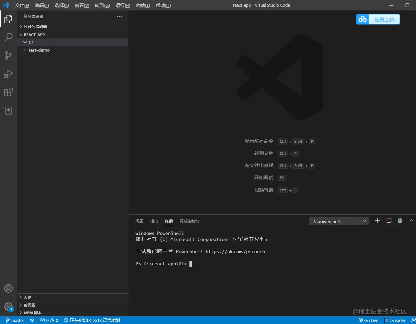This screenshot has height=324, width=416.
Task: Open the Explorer view in activity bar
Action: tap(8, 19)
